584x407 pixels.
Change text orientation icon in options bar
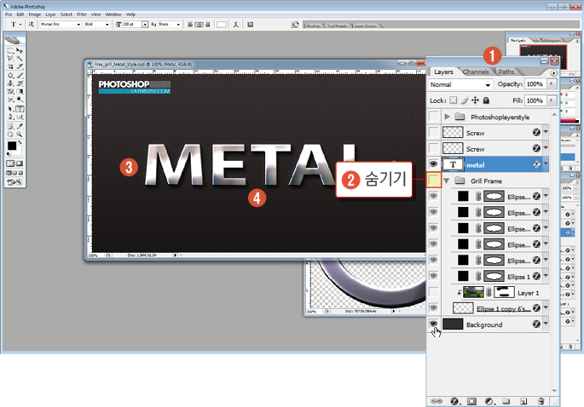tap(32, 24)
